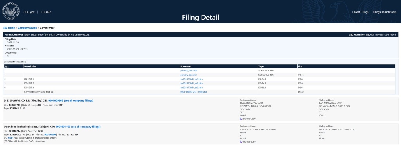The image size is (401, 150).
Task: Go to Latest Filings
Action: tap(360, 12)
